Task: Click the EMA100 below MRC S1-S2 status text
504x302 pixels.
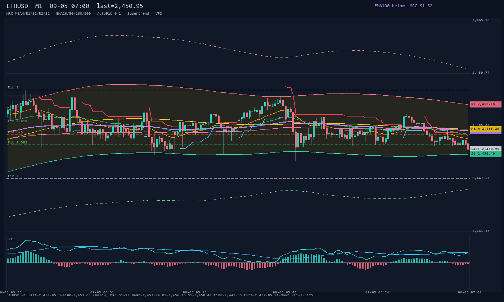Action: [403, 6]
